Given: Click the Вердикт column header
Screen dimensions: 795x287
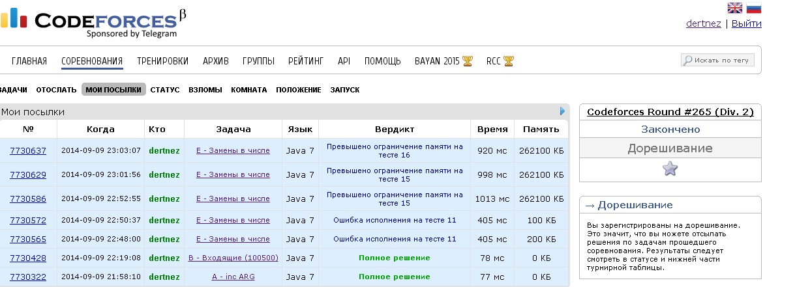Looking at the screenshot, I should coord(395,129).
